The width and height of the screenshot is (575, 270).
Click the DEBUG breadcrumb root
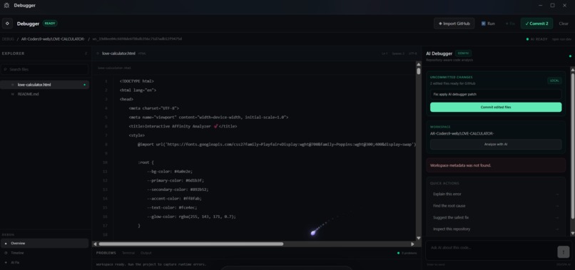[x=8, y=39]
